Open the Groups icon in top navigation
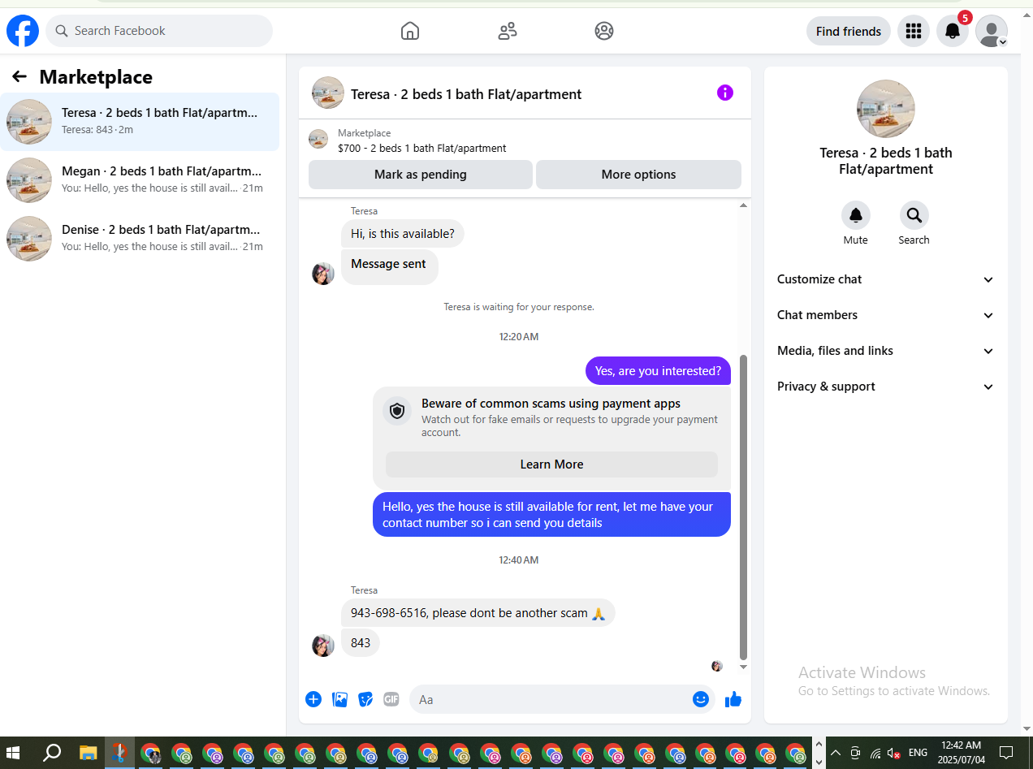1033x769 pixels. click(x=604, y=31)
